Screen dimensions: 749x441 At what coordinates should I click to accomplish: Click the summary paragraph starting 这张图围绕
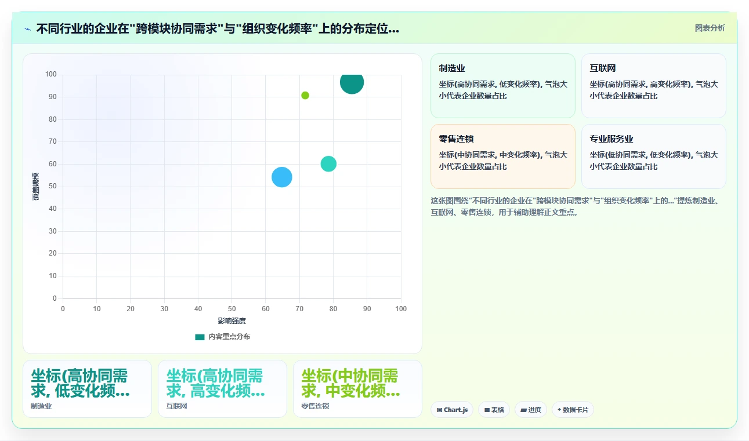click(576, 206)
